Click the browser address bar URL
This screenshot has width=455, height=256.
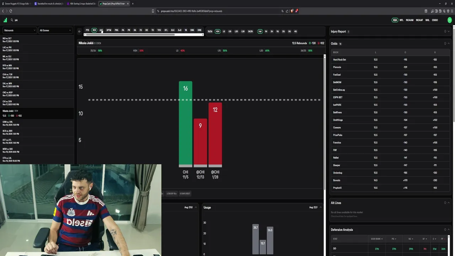191,11
